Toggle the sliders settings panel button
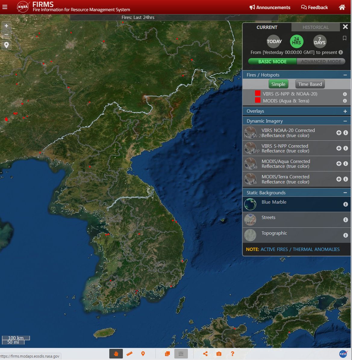The image size is (352, 360). (x=181, y=354)
